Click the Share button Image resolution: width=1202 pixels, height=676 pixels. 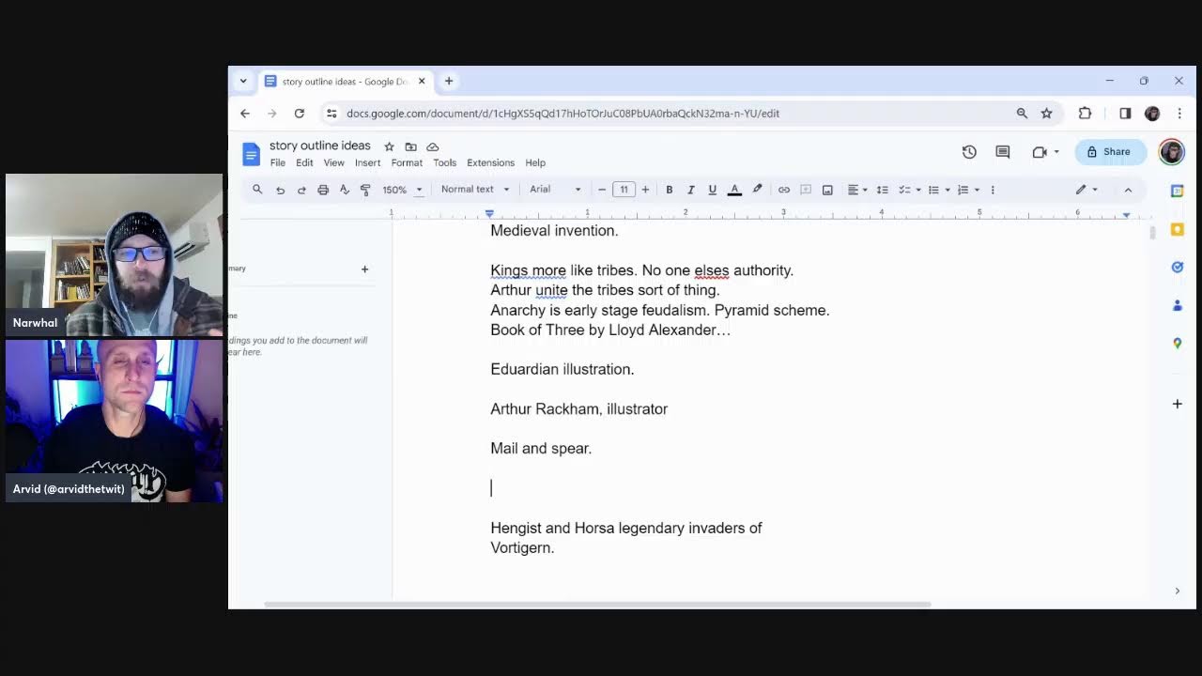pos(1109,152)
